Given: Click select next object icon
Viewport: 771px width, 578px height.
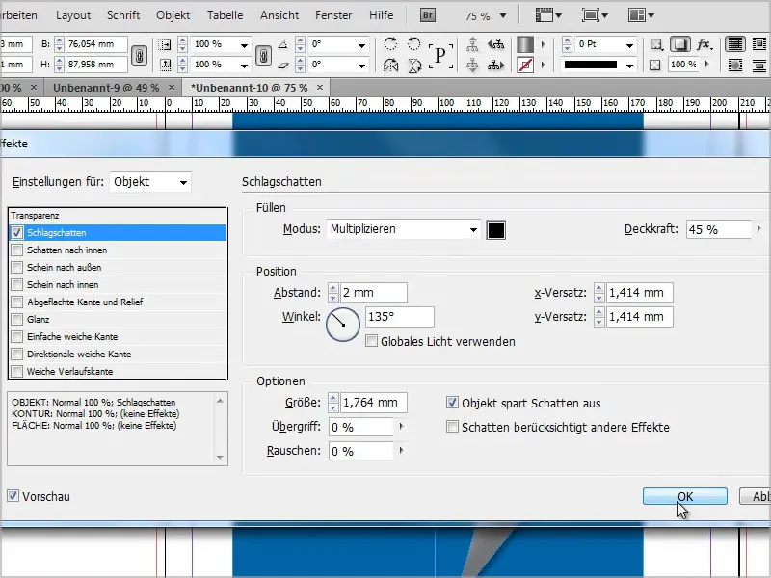Looking at the screenshot, I should click(x=495, y=65).
